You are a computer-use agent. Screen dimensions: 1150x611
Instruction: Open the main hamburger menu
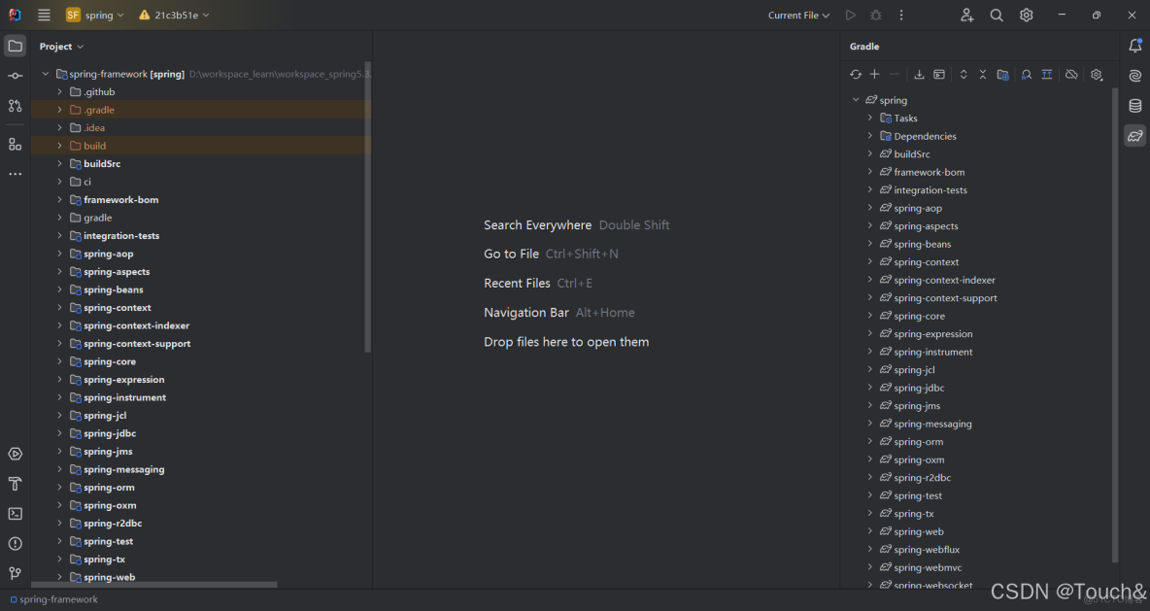click(42, 15)
